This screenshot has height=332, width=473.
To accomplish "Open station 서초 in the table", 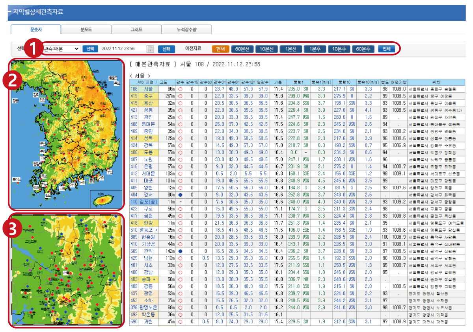I will [x=148, y=265].
